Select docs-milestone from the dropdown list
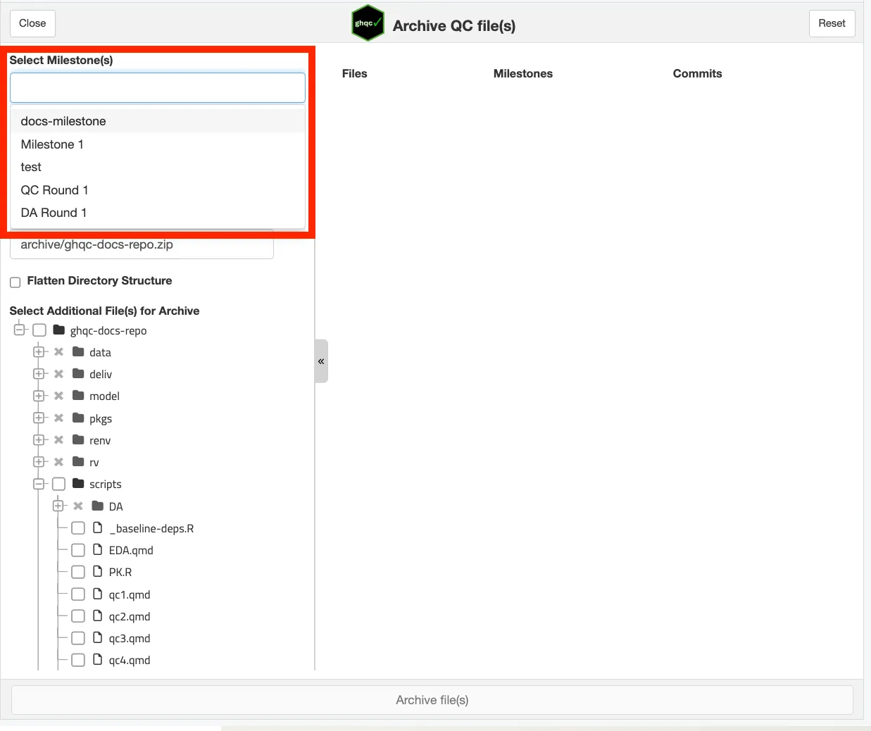Image resolution: width=871 pixels, height=731 pixels. (63, 121)
